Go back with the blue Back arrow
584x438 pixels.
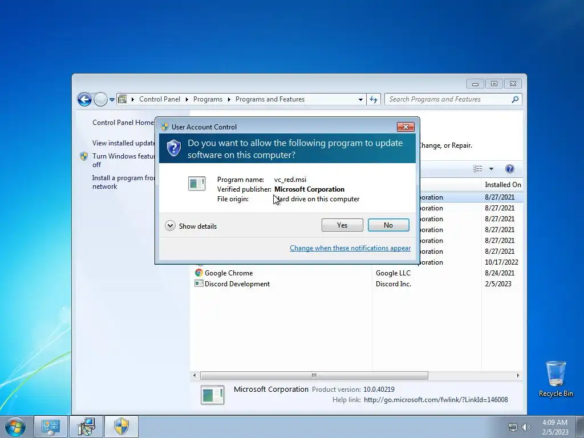84,99
